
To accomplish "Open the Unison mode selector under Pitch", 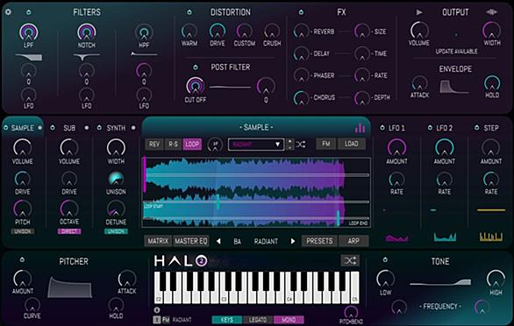I will [23, 231].
